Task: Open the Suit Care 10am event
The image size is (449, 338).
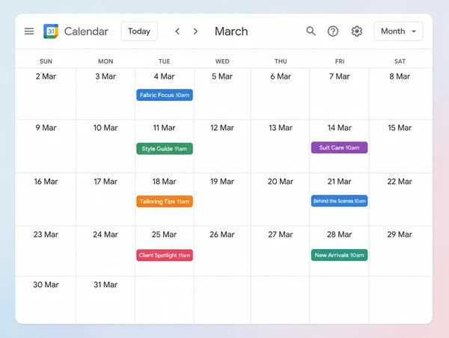Action: (339, 147)
